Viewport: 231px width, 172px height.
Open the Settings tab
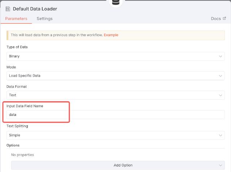pos(44,19)
